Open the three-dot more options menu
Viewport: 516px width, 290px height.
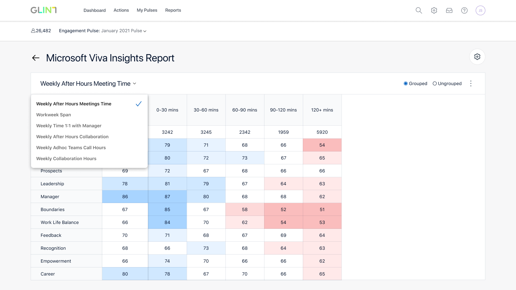click(471, 83)
